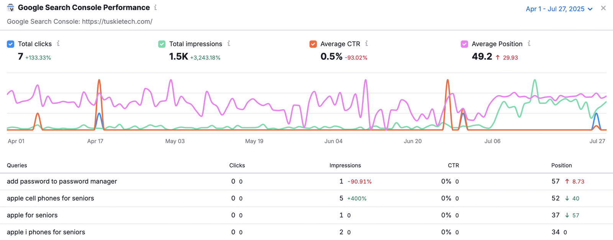Viewport: 613px width, 240px height.
Task: Sort table by Impressions column header
Action: (x=345, y=165)
